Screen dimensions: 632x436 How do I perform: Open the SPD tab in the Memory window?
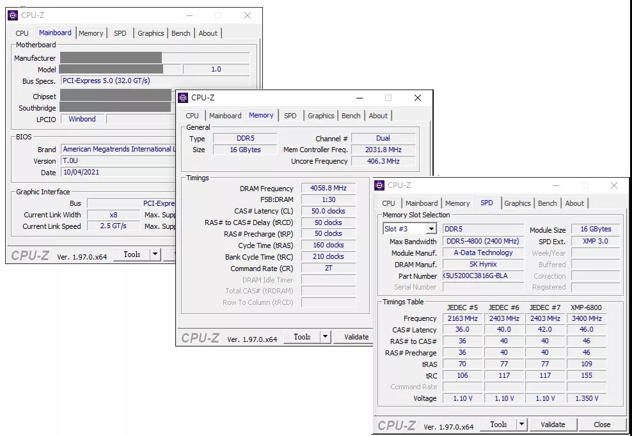pyautogui.click(x=290, y=116)
